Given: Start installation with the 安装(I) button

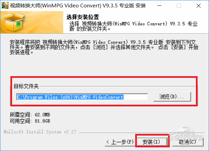Looking at the screenshot, I should click(x=151, y=142).
